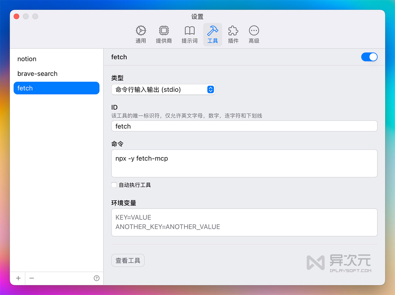This screenshot has height=295, width=395.
Task: Disable the fetch tool toggle switch
Action: [x=369, y=57]
